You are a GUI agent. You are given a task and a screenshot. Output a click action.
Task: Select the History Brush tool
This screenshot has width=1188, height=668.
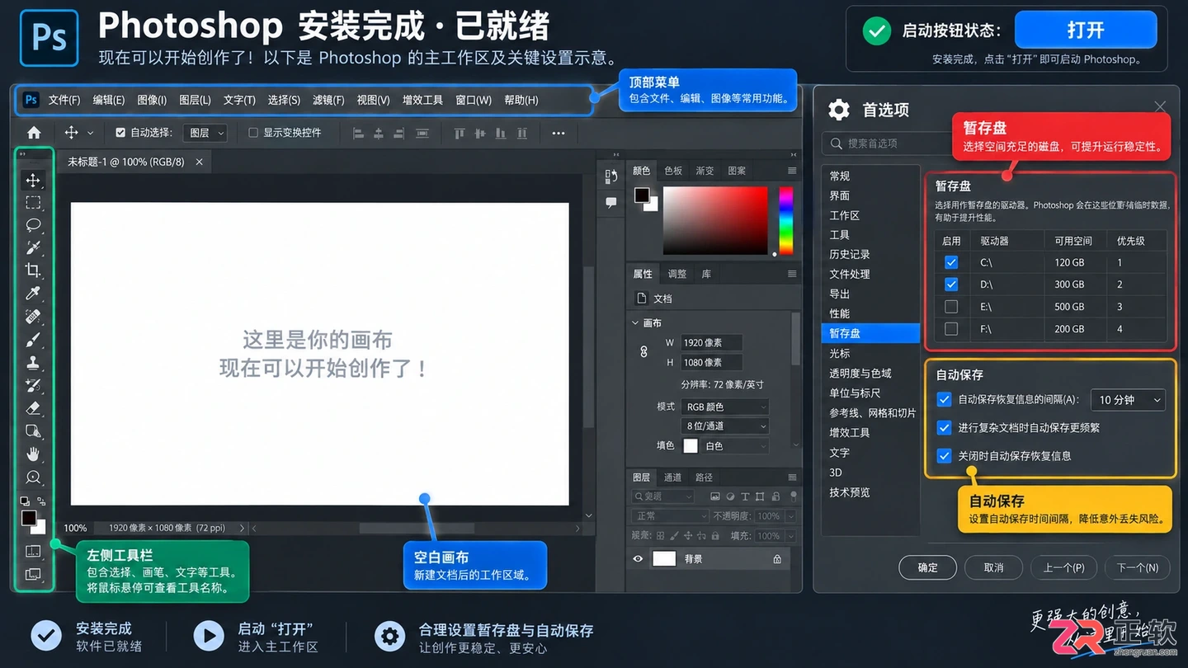coord(33,385)
